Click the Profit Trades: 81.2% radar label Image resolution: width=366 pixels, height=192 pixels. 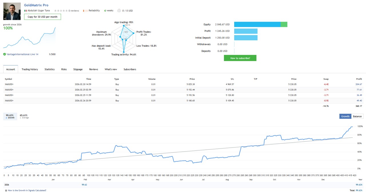[144, 33]
